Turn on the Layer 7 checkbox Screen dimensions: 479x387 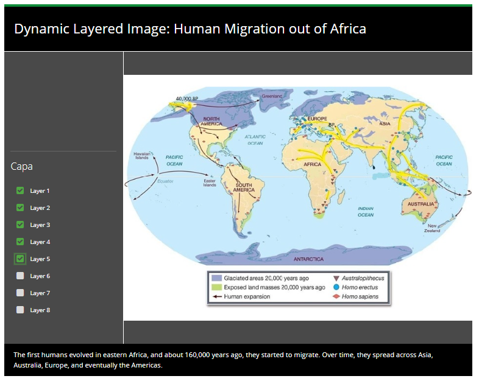(20, 293)
